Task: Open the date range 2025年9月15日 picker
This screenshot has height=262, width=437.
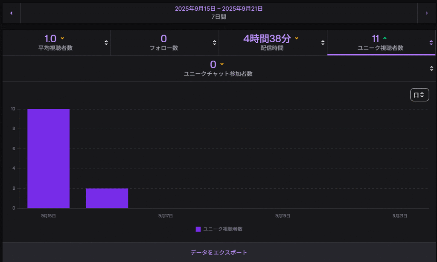Action: tap(218, 13)
